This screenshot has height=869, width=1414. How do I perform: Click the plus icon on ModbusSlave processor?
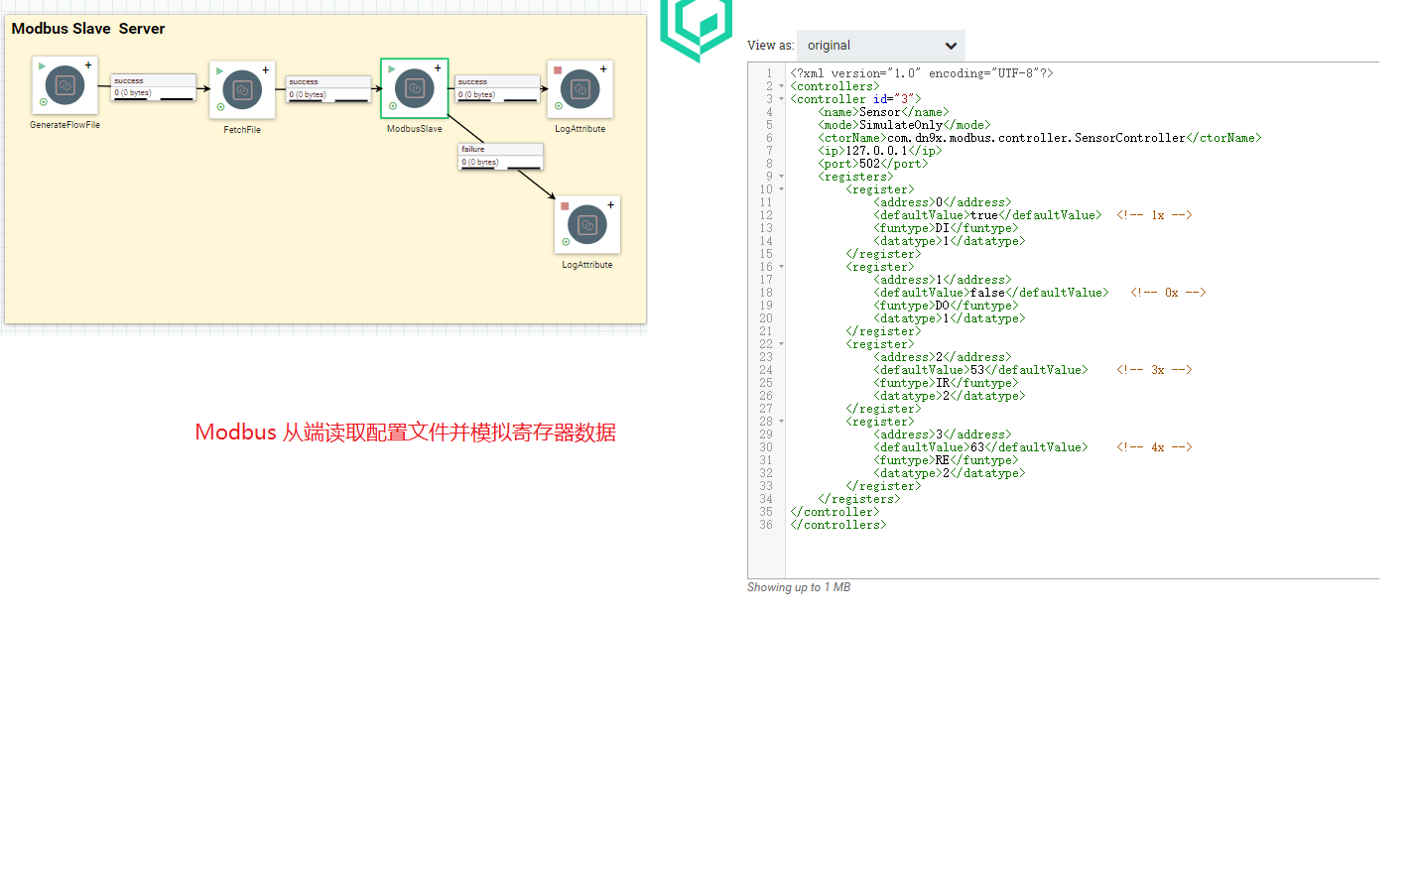(x=438, y=68)
